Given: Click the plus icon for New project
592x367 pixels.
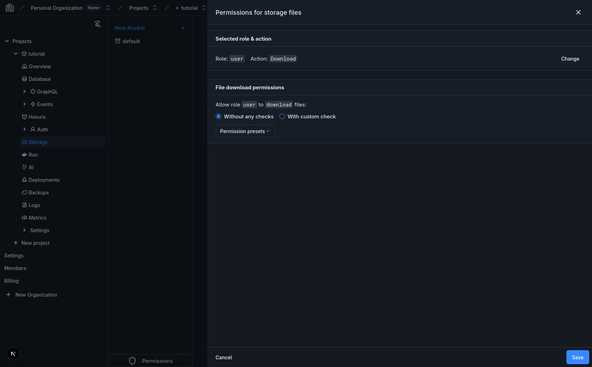Looking at the screenshot, I should pyautogui.click(x=16, y=243).
